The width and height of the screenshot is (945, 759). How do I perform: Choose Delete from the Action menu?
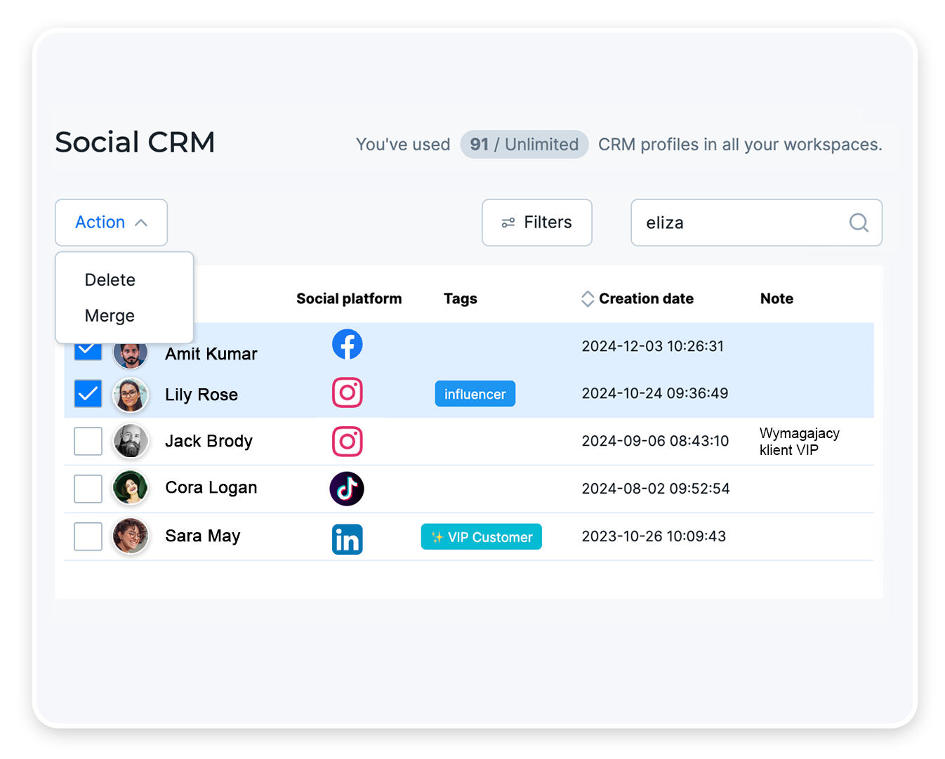click(x=110, y=279)
